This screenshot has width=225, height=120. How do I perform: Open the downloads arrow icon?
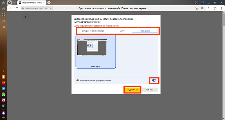pos(221,8)
